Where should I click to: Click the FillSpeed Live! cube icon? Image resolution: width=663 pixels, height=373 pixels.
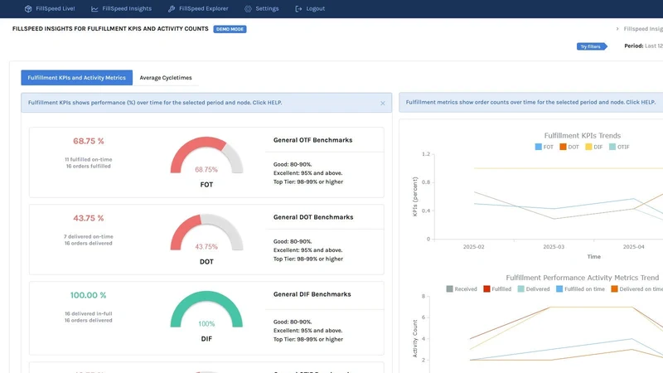pyautogui.click(x=28, y=8)
